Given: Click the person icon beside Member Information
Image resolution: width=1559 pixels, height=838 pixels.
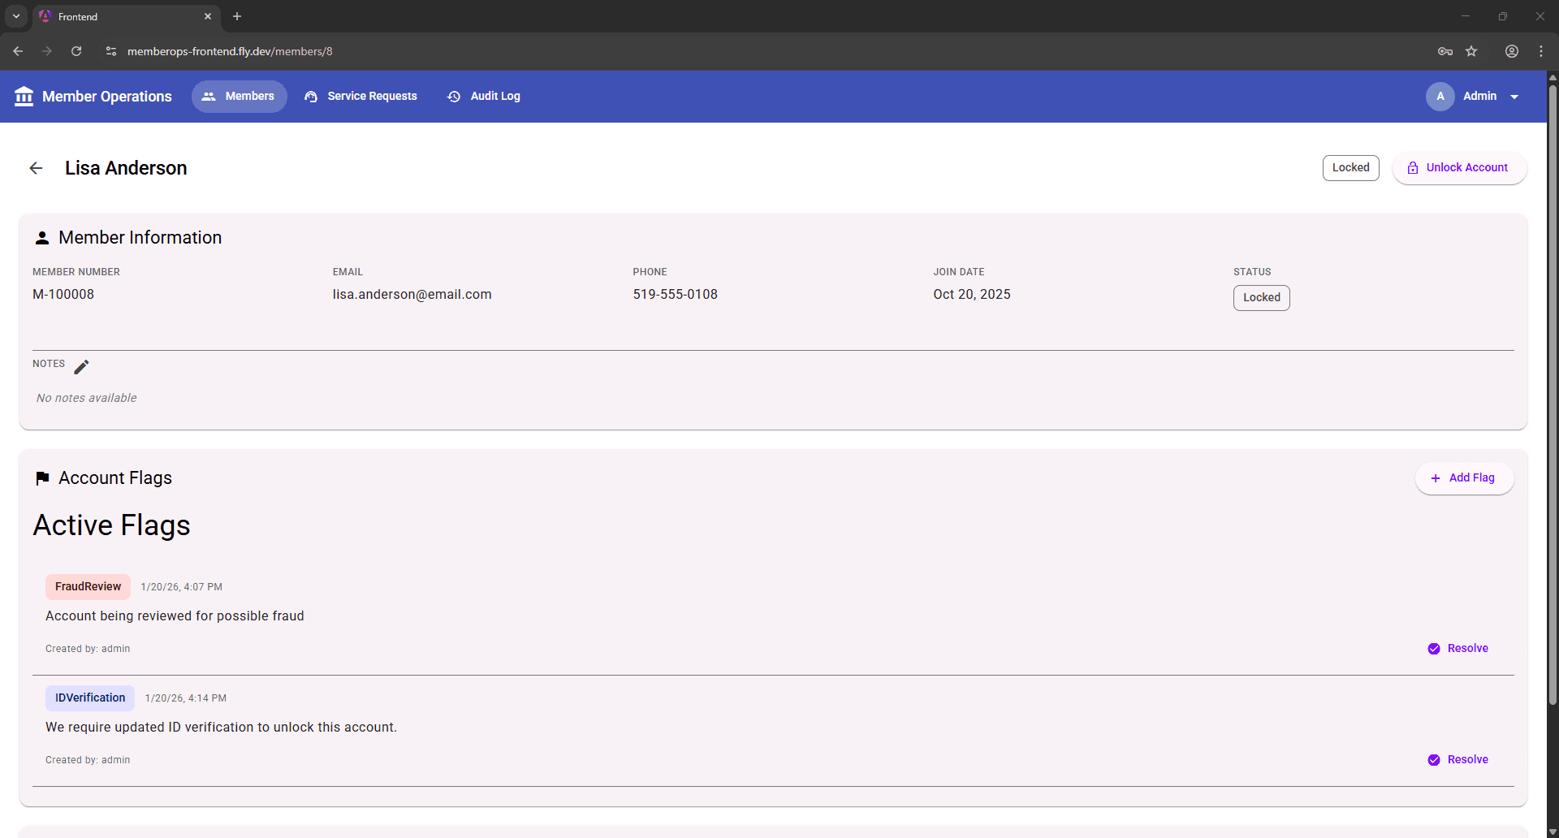Looking at the screenshot, I should [x=41, y=237].
